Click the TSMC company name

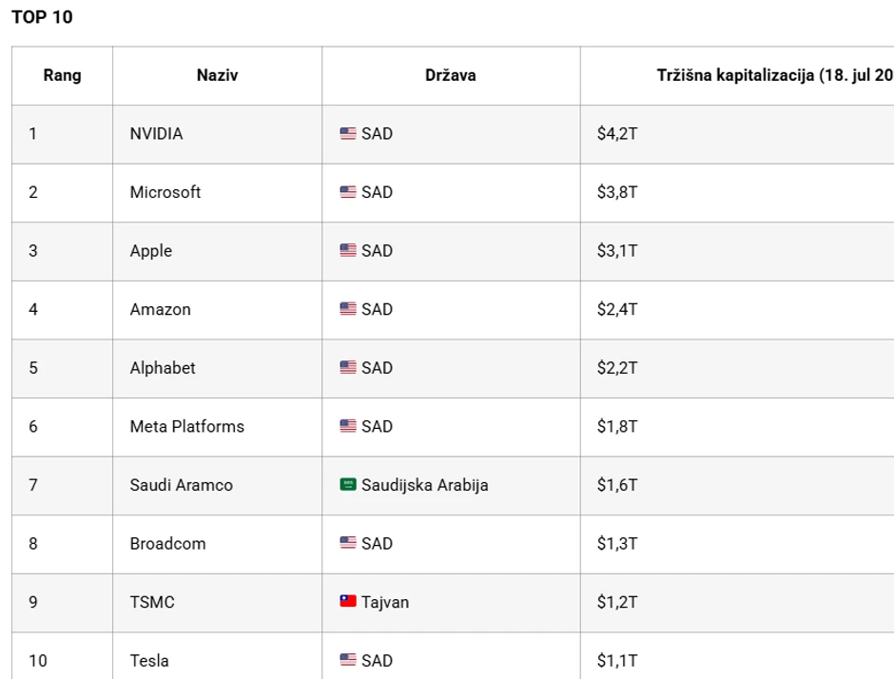152,602
